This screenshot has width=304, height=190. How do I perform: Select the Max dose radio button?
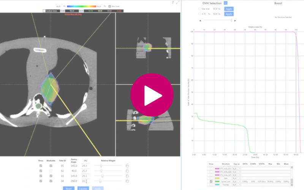pyautogui.click(x=200, y=9)
